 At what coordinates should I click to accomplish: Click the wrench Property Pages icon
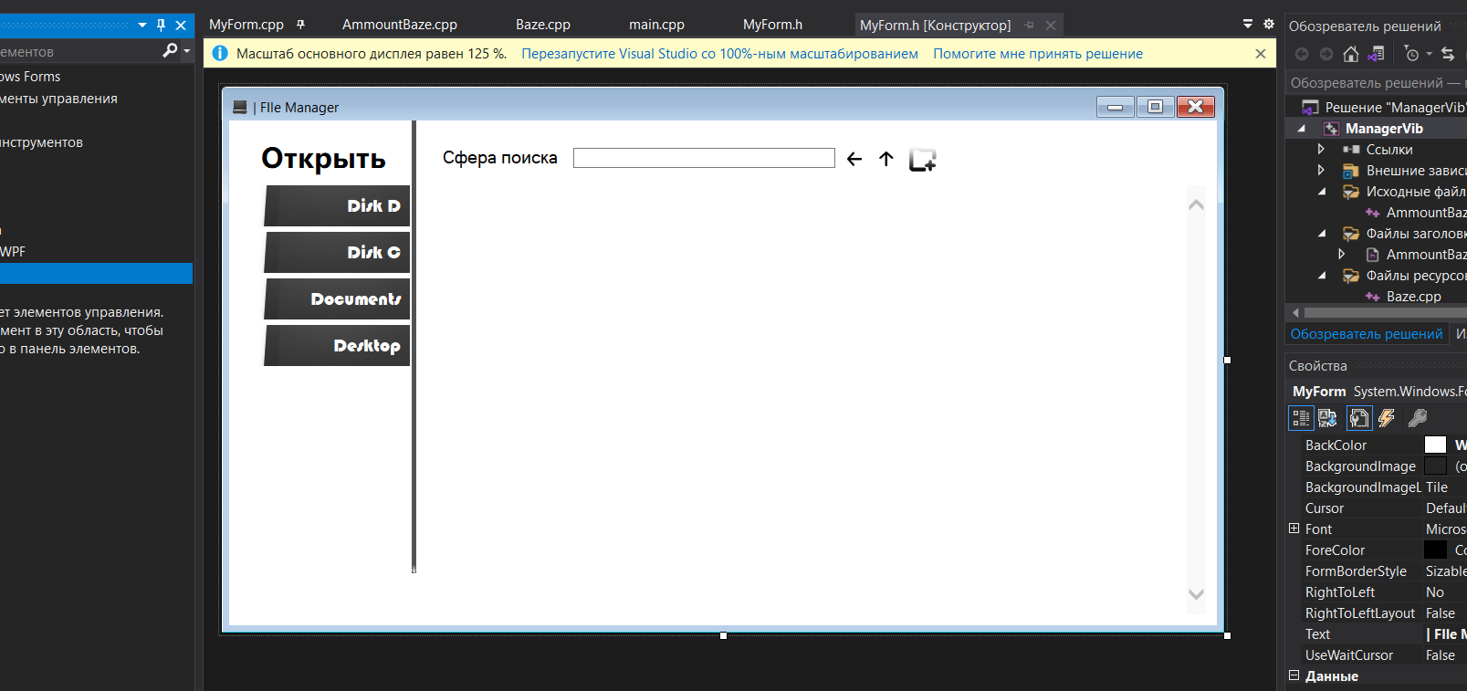click(x=1418, y=418)
